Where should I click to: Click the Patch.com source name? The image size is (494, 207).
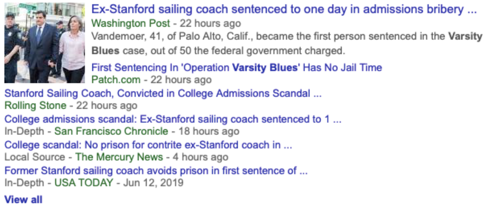(x=116, y=80)
